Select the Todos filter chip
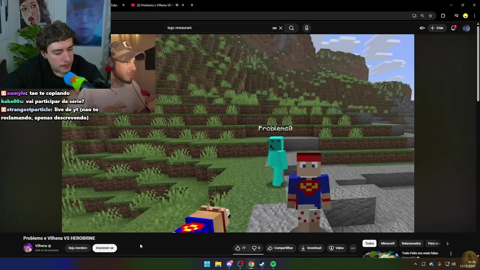 (x=369, y=243)
